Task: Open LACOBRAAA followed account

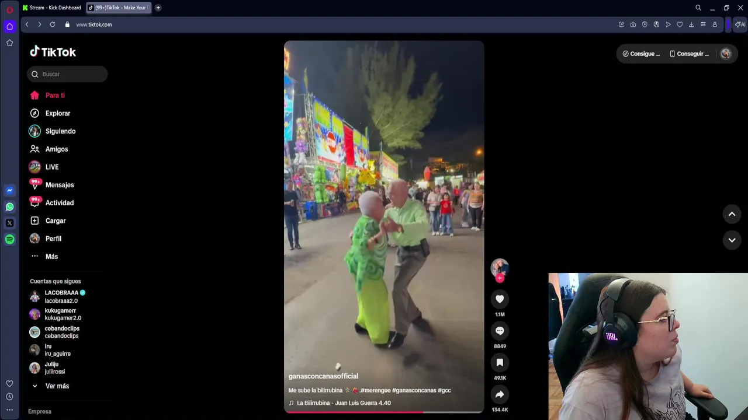Action: (x=58, y=296)
